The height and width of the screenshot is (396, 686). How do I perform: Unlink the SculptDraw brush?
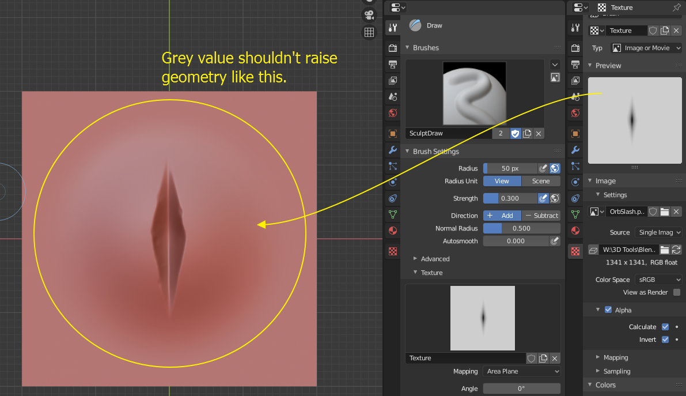tap(539, 134)
